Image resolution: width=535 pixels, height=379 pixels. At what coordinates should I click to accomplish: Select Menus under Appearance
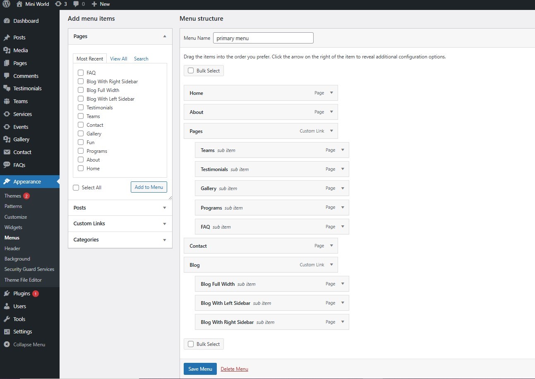pyautogui.click(x=13, y=237)
